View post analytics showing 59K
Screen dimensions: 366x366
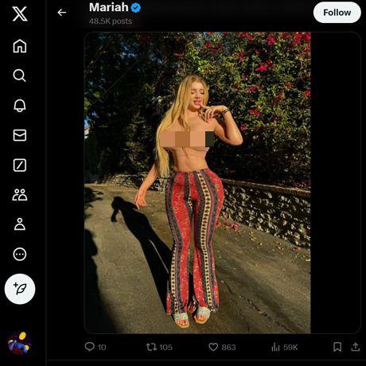click(284, 347)
